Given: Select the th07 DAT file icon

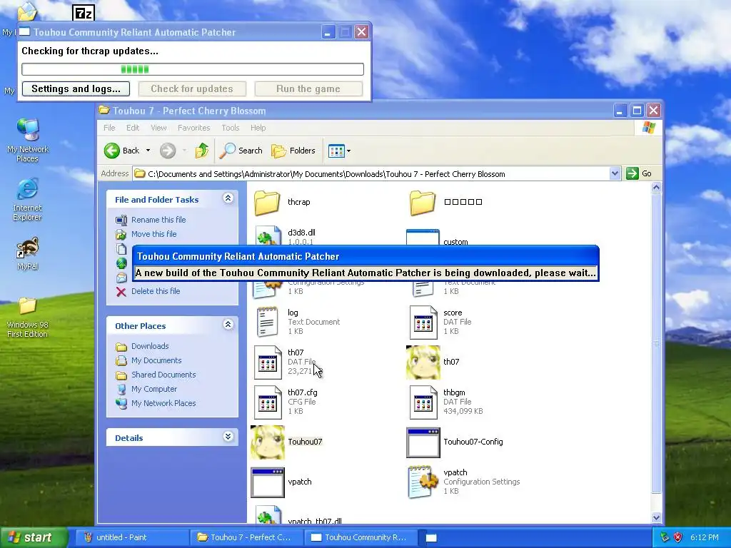Looking at the screenshot, I should coord(268,362).
